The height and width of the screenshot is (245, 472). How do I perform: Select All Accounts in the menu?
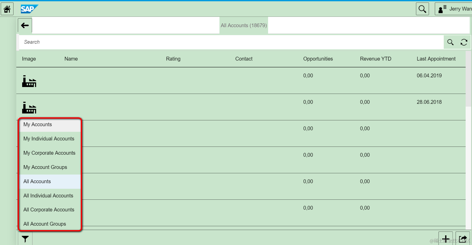[x=50, y=181]
